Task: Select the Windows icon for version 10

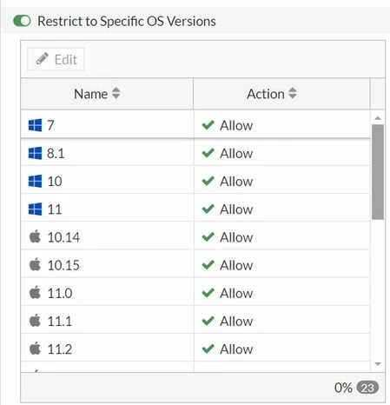Action: [x=35, y=182]
